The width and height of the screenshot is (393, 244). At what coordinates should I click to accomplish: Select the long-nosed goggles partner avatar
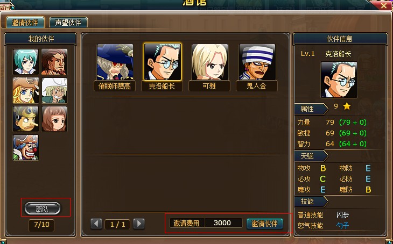pos(26,119)
